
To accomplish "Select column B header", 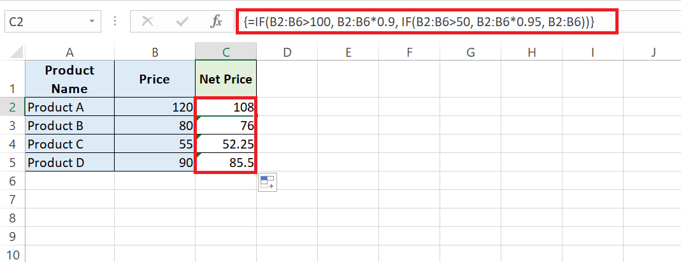I will tap(155, 52).
